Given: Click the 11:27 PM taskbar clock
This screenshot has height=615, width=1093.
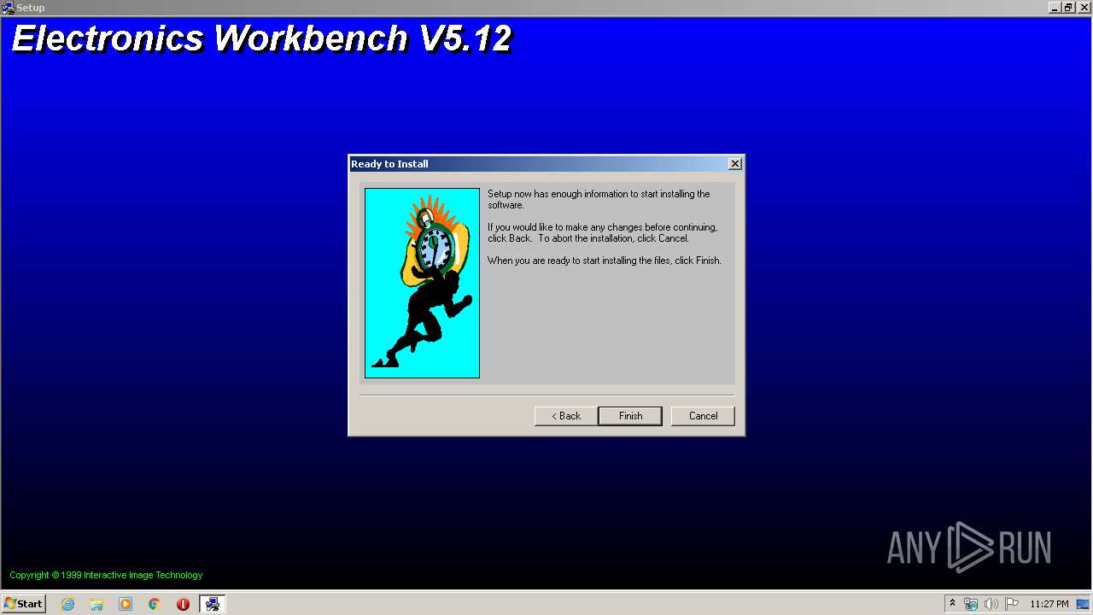Looking at the screenshot, I should pyautogui.click(x=1049, y=604).
